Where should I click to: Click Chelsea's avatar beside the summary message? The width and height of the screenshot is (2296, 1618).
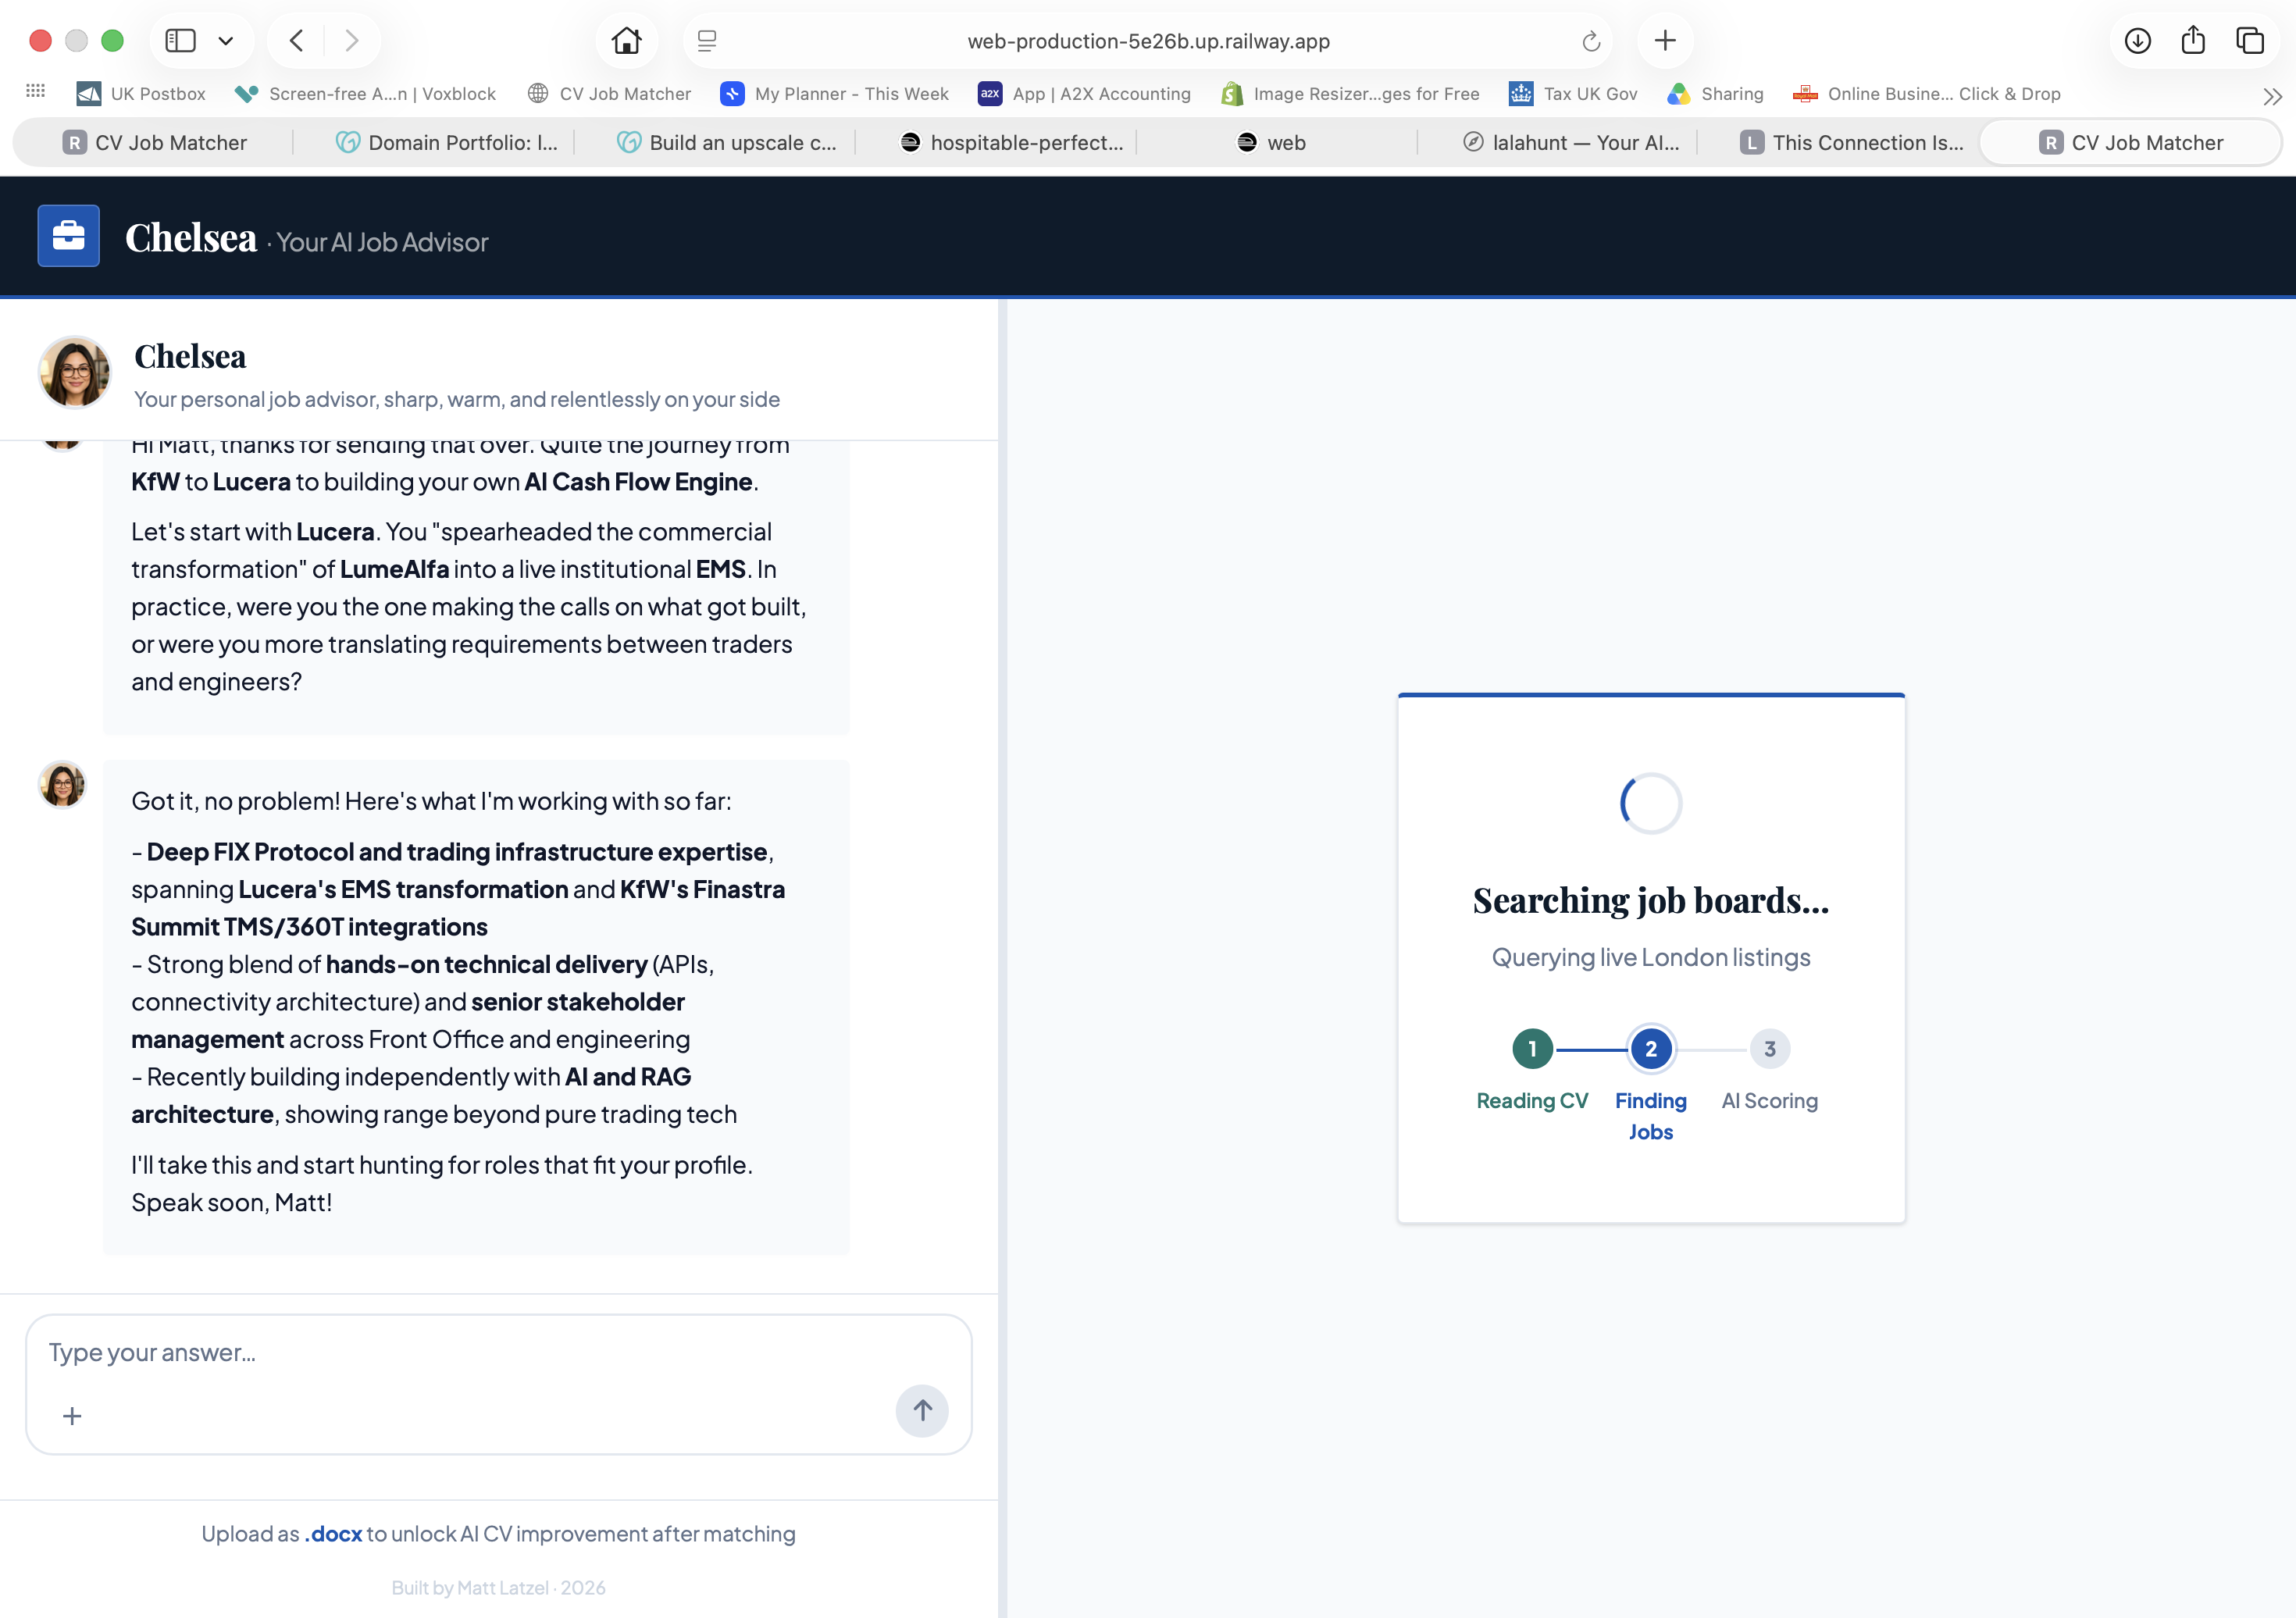pos(62,784)
